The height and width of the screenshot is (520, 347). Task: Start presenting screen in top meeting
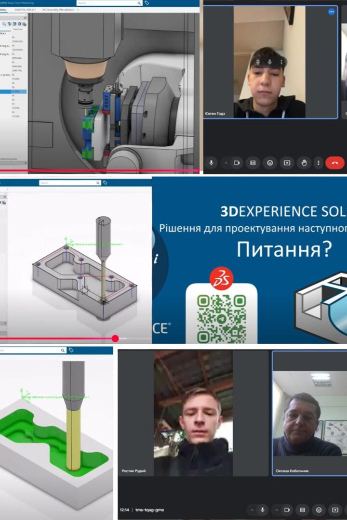[287, 163]
